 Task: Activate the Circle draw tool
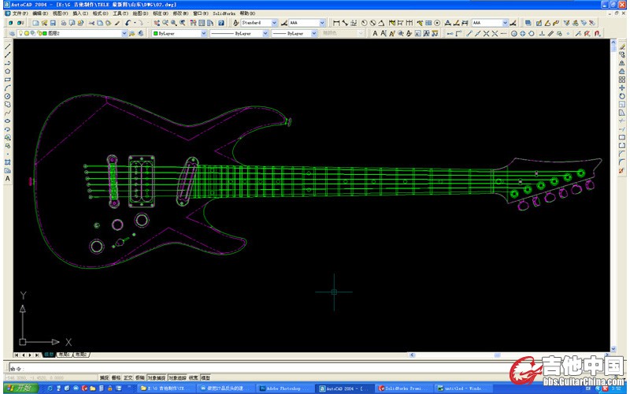[x=8, y=96]
